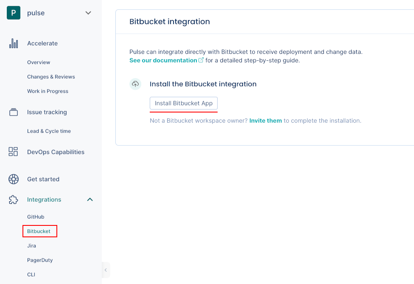Click the cloud install icon beside Bitbucket integration
Viewport: 414px width, 284px height.
[x=135, y=84]
